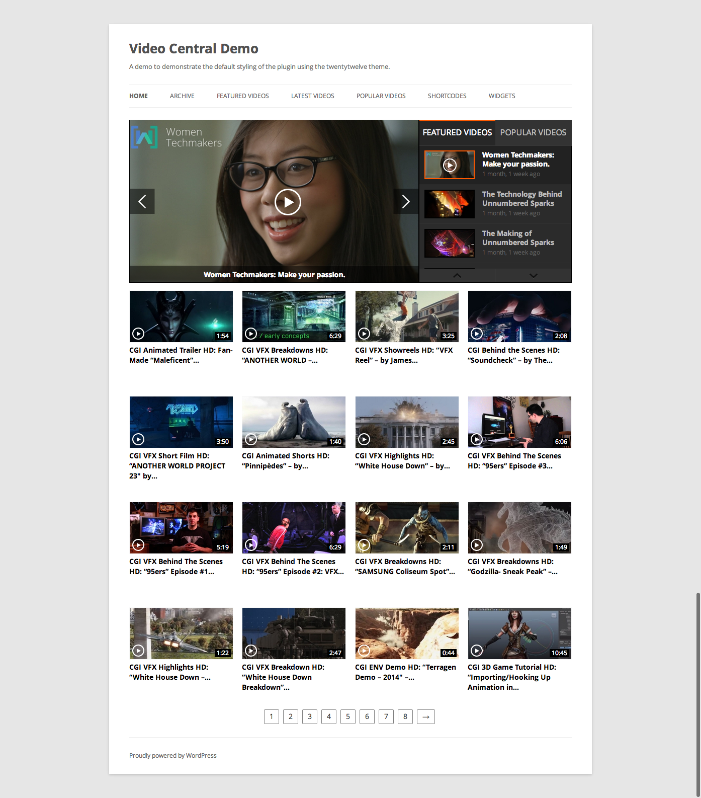
Task: Go to pagination page 6
Action: click(367, 716)
